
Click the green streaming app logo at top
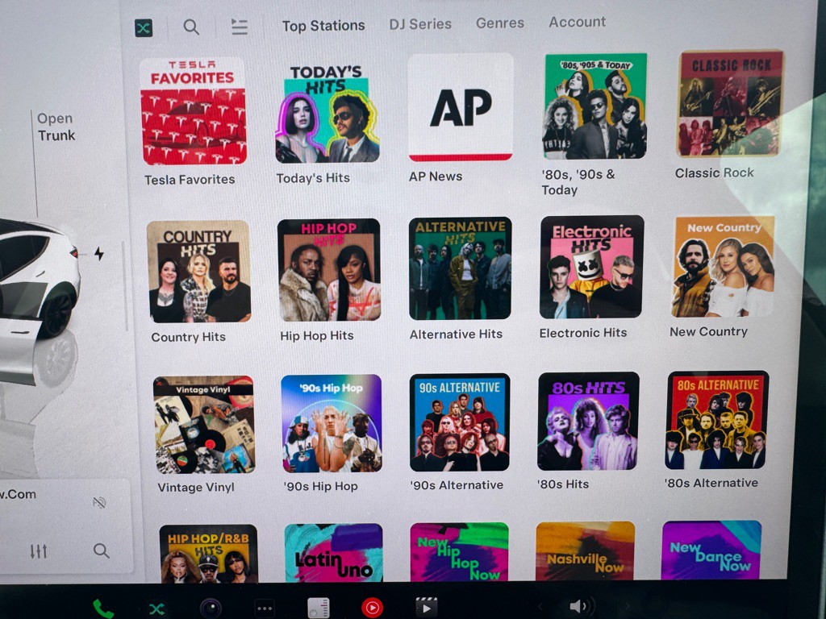click(x=144, y=27)
